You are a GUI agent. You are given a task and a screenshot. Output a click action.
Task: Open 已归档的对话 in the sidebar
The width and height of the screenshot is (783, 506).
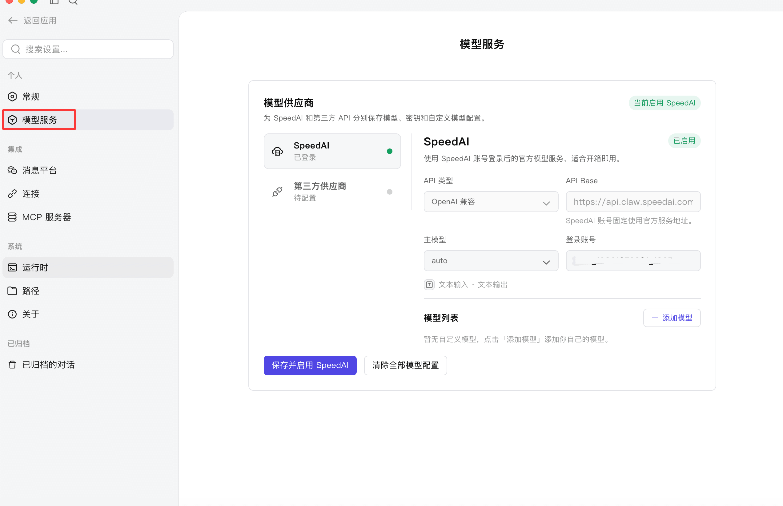coord(88,364)
